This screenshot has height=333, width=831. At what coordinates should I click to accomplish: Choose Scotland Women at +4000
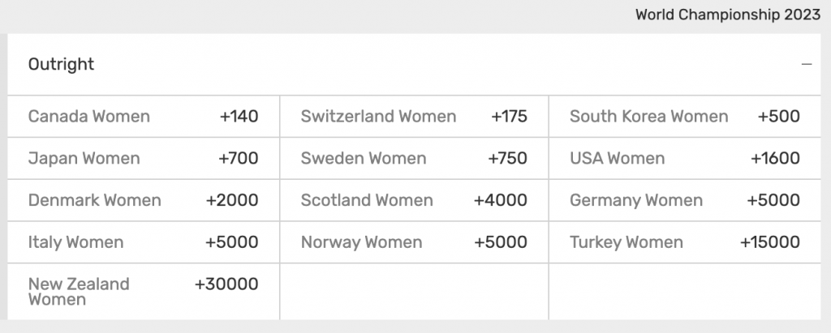click(x=415, y=200)
